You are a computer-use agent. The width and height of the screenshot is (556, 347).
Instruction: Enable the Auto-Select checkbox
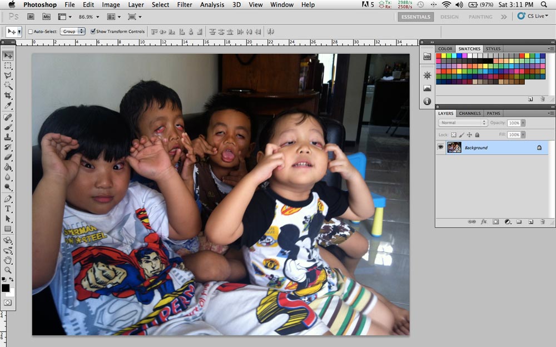click(x=31, y=32)
